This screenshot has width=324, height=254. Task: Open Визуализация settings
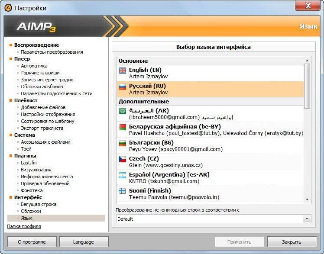click(36, 170)
